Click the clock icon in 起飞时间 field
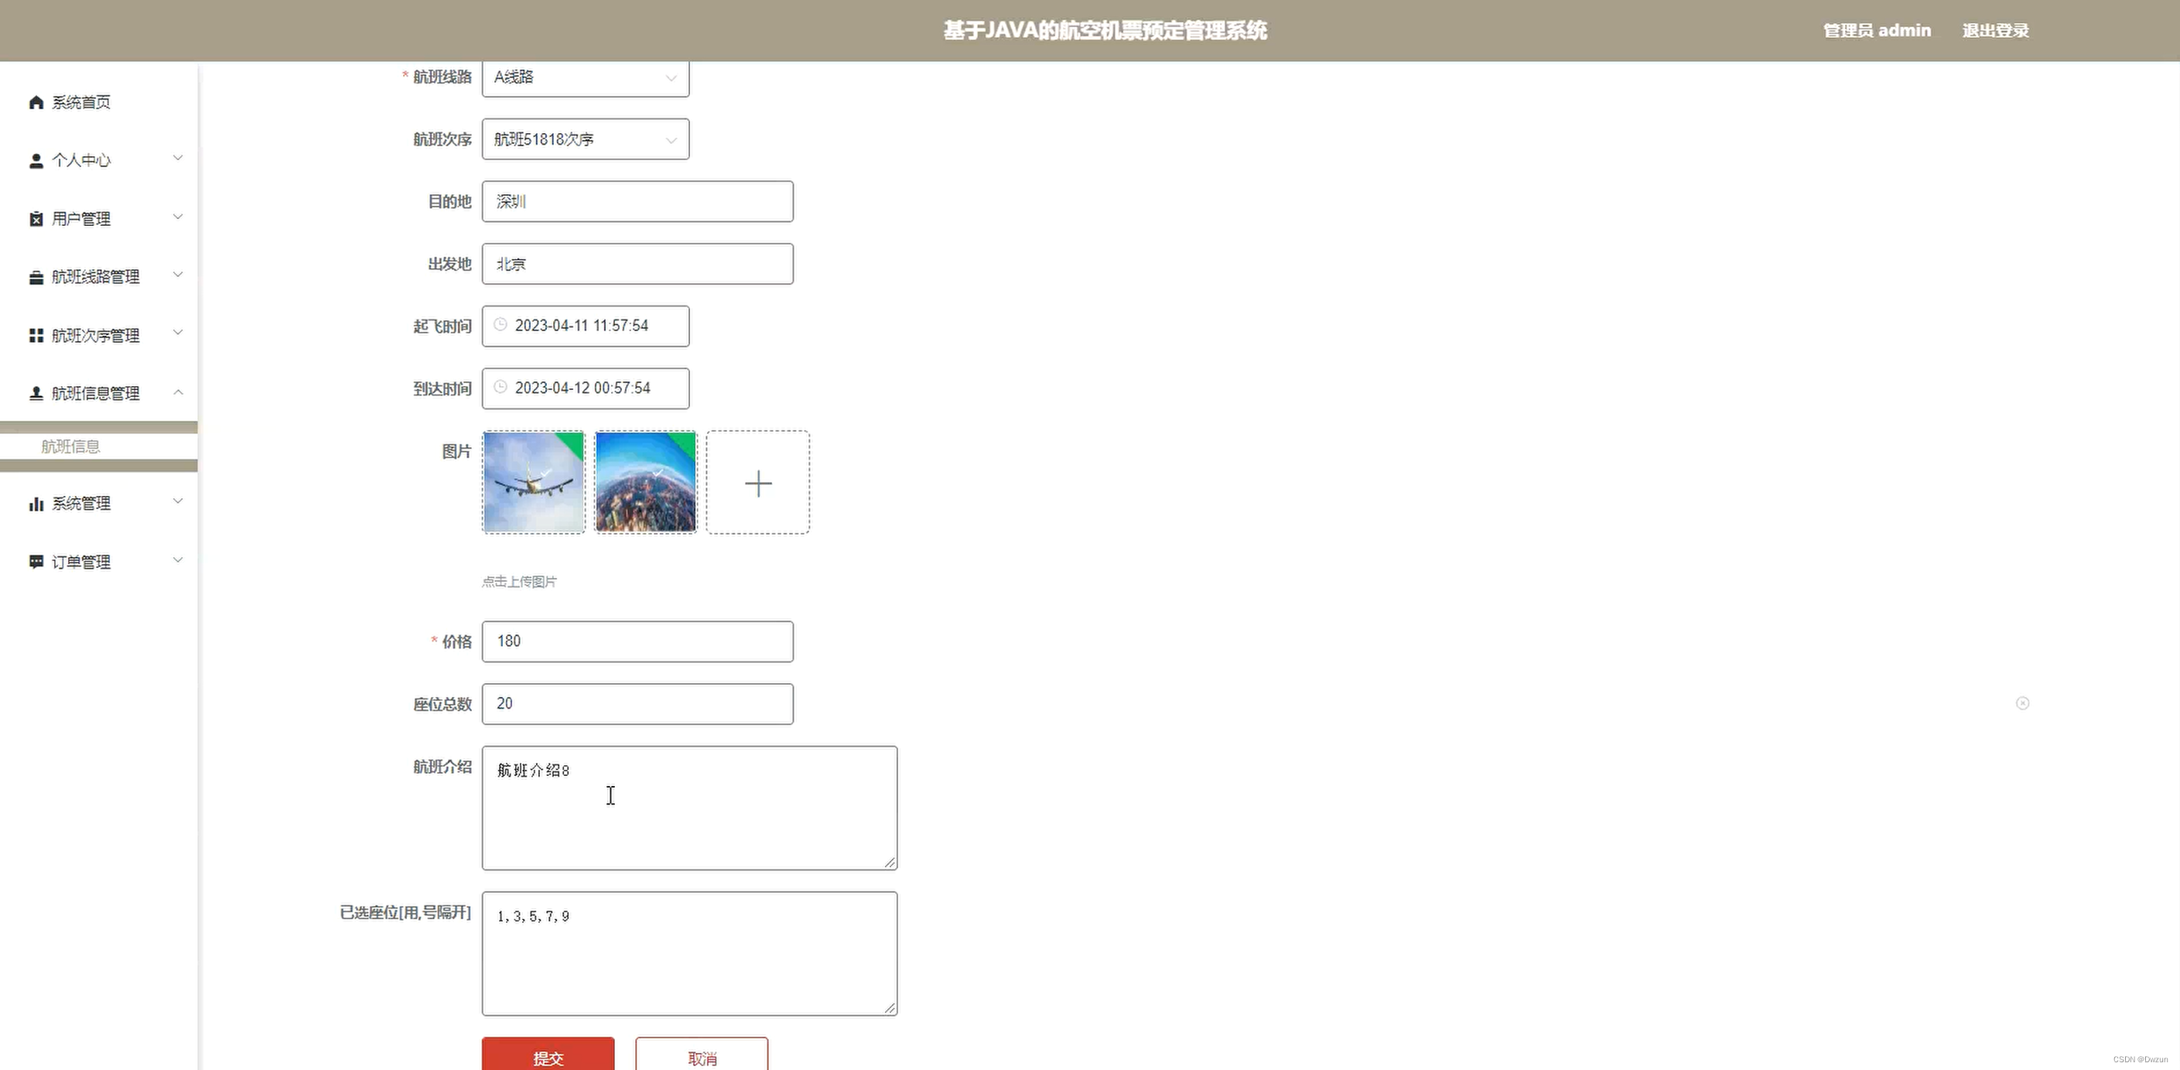Screen dimensions: 2180x1070 [x=501, y=325]
